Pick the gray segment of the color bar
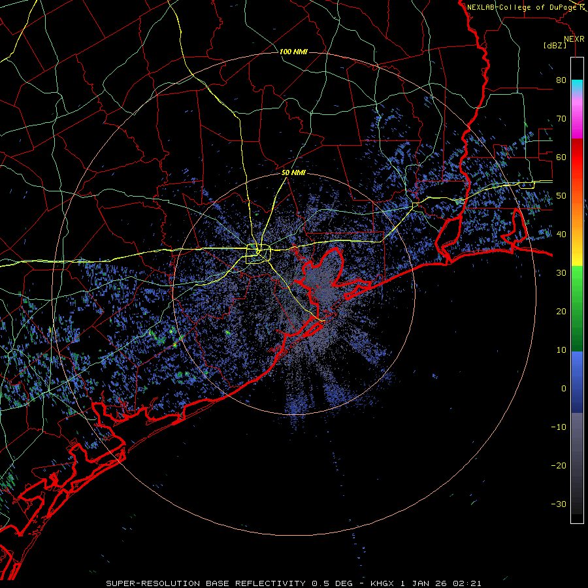The width and height of the screenshot is (588, 588). 577,463
